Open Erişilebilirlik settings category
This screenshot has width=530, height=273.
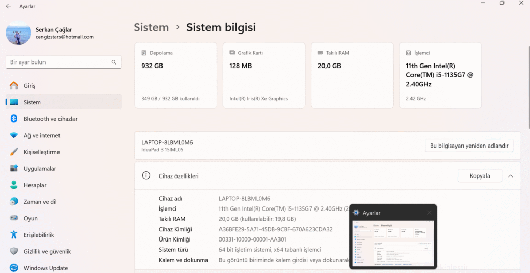coord(39,235)
